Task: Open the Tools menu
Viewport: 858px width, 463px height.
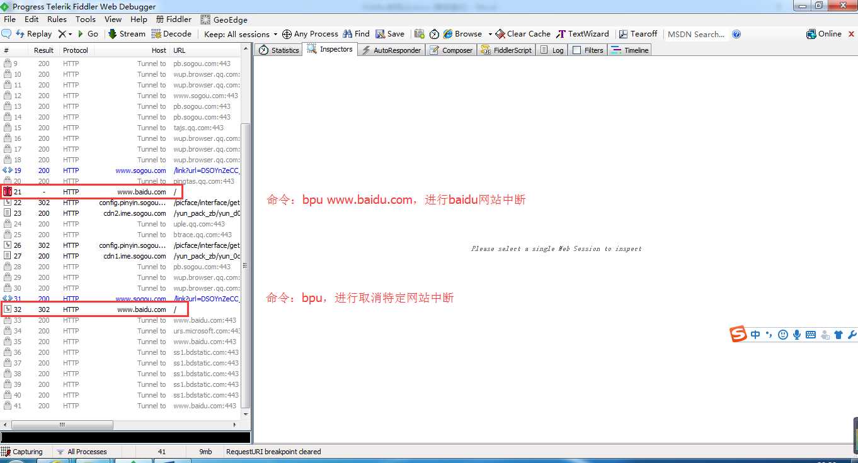Action: [86, 20]
